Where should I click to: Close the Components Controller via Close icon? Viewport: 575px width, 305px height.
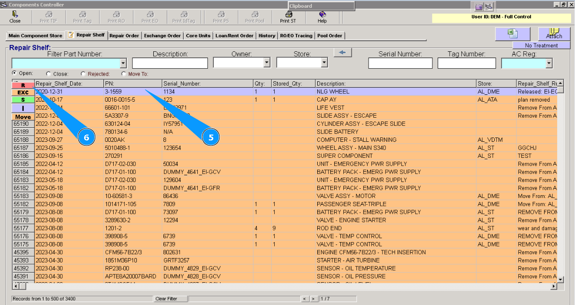coord(15,17)
